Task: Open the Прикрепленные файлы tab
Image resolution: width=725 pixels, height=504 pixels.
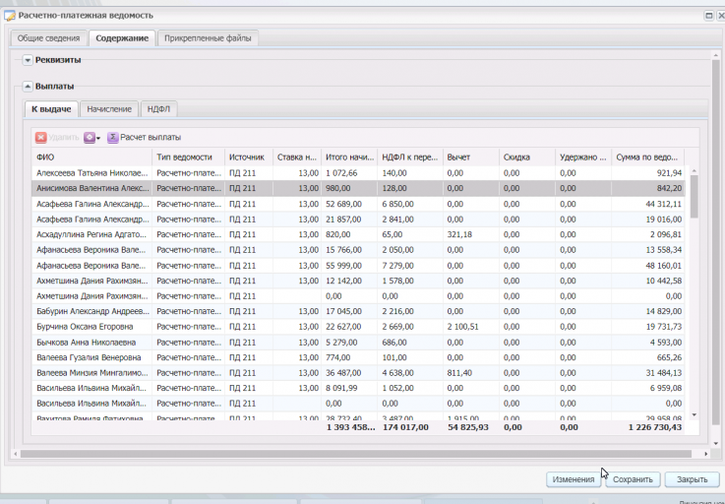Action: [208, 38]
